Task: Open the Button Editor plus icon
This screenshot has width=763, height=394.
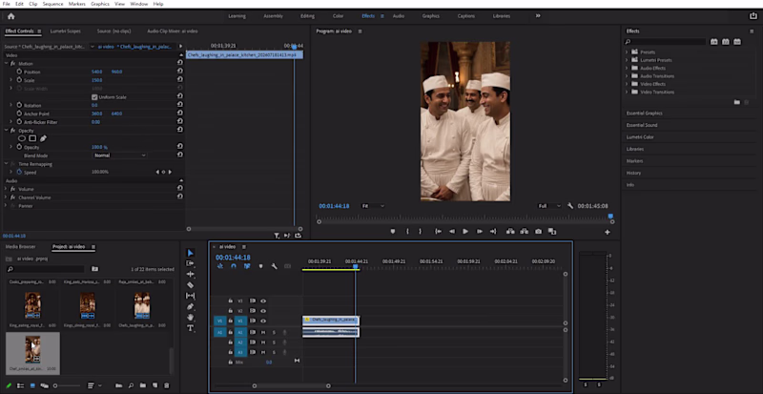Action: [608, 233]
